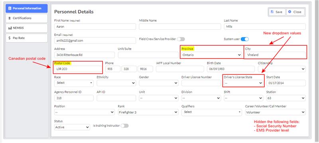Click the Close circle-x icon
This screenshot has width=319, height=143.
coord(290,12)
